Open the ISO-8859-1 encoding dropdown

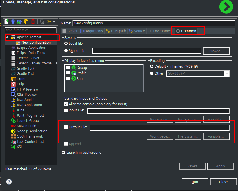click(227, 74)
